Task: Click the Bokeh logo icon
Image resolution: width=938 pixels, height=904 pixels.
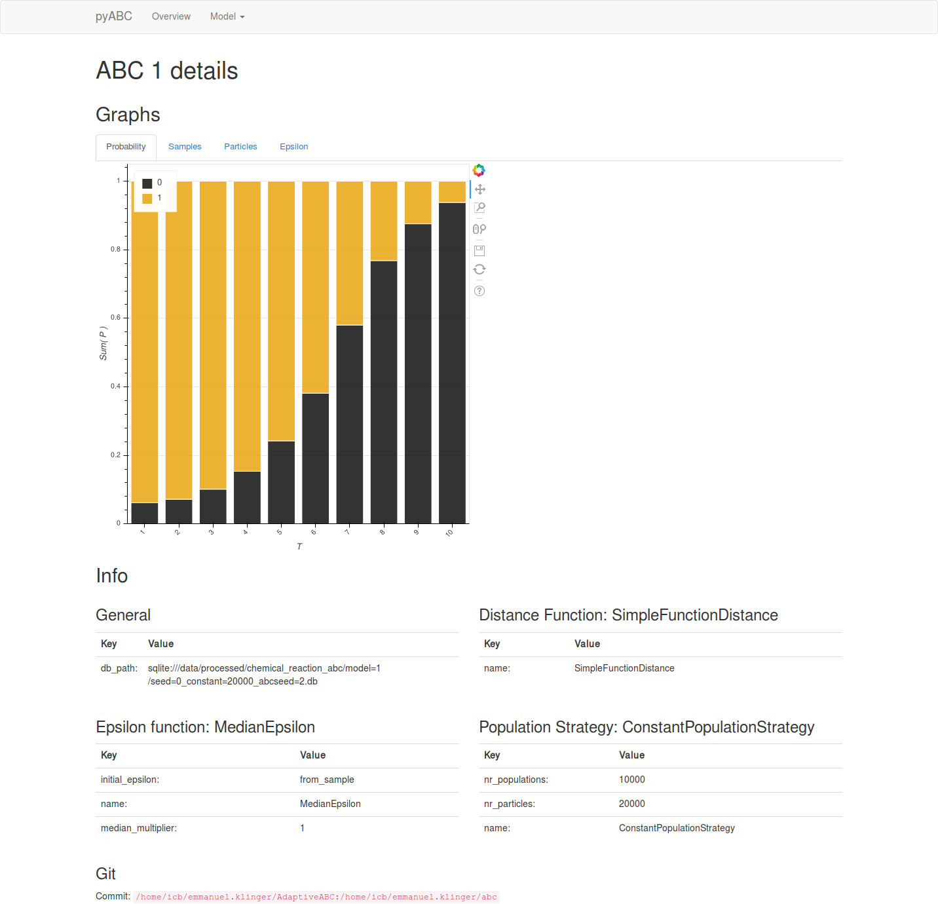Action: [479, 170]
